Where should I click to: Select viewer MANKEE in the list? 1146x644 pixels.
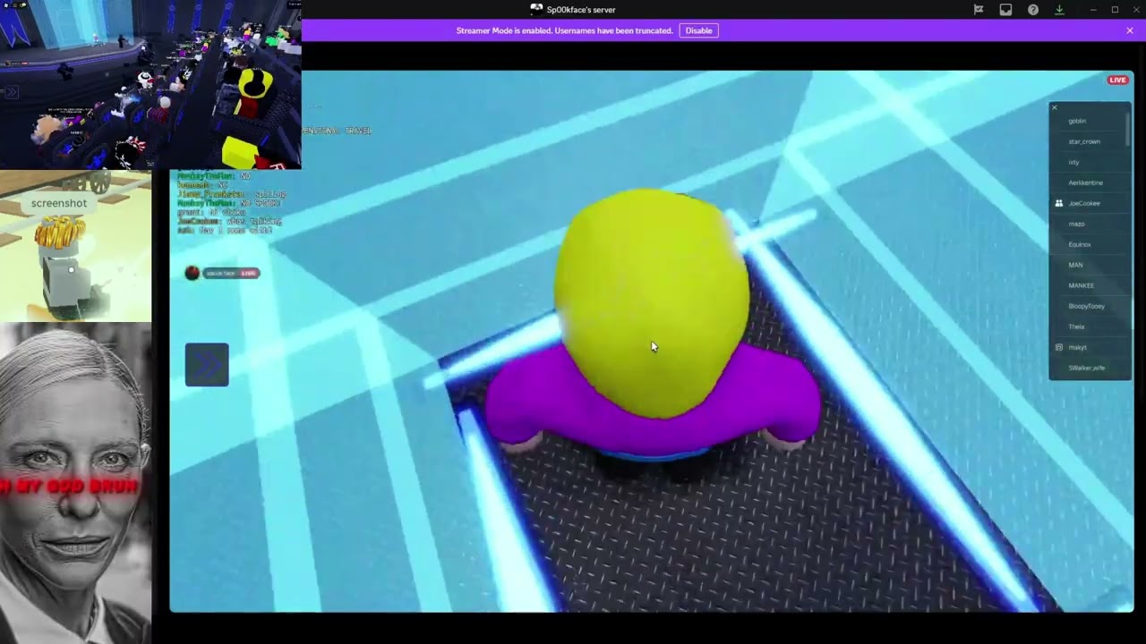(1081, 285)
